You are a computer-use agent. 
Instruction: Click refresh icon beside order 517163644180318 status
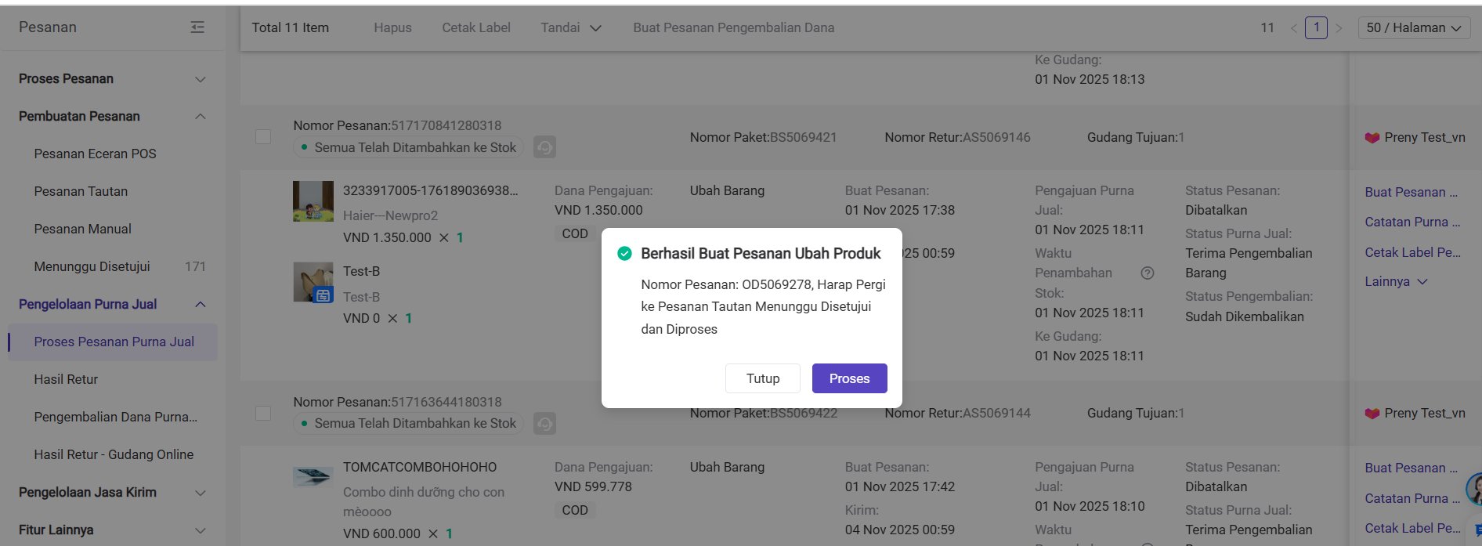point(544,424)
